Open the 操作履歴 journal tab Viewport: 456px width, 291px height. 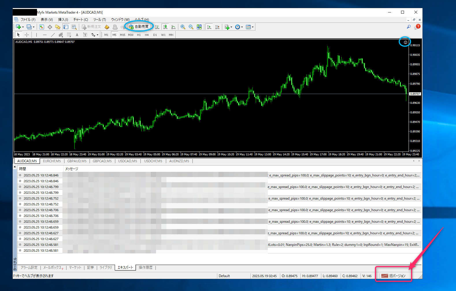coord(145,268)
